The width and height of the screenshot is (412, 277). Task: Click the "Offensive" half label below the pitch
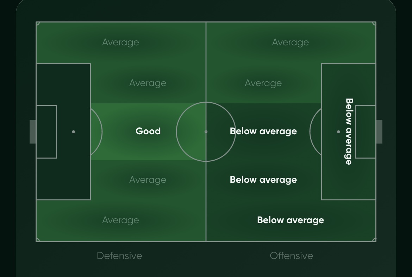coord(291,256)
